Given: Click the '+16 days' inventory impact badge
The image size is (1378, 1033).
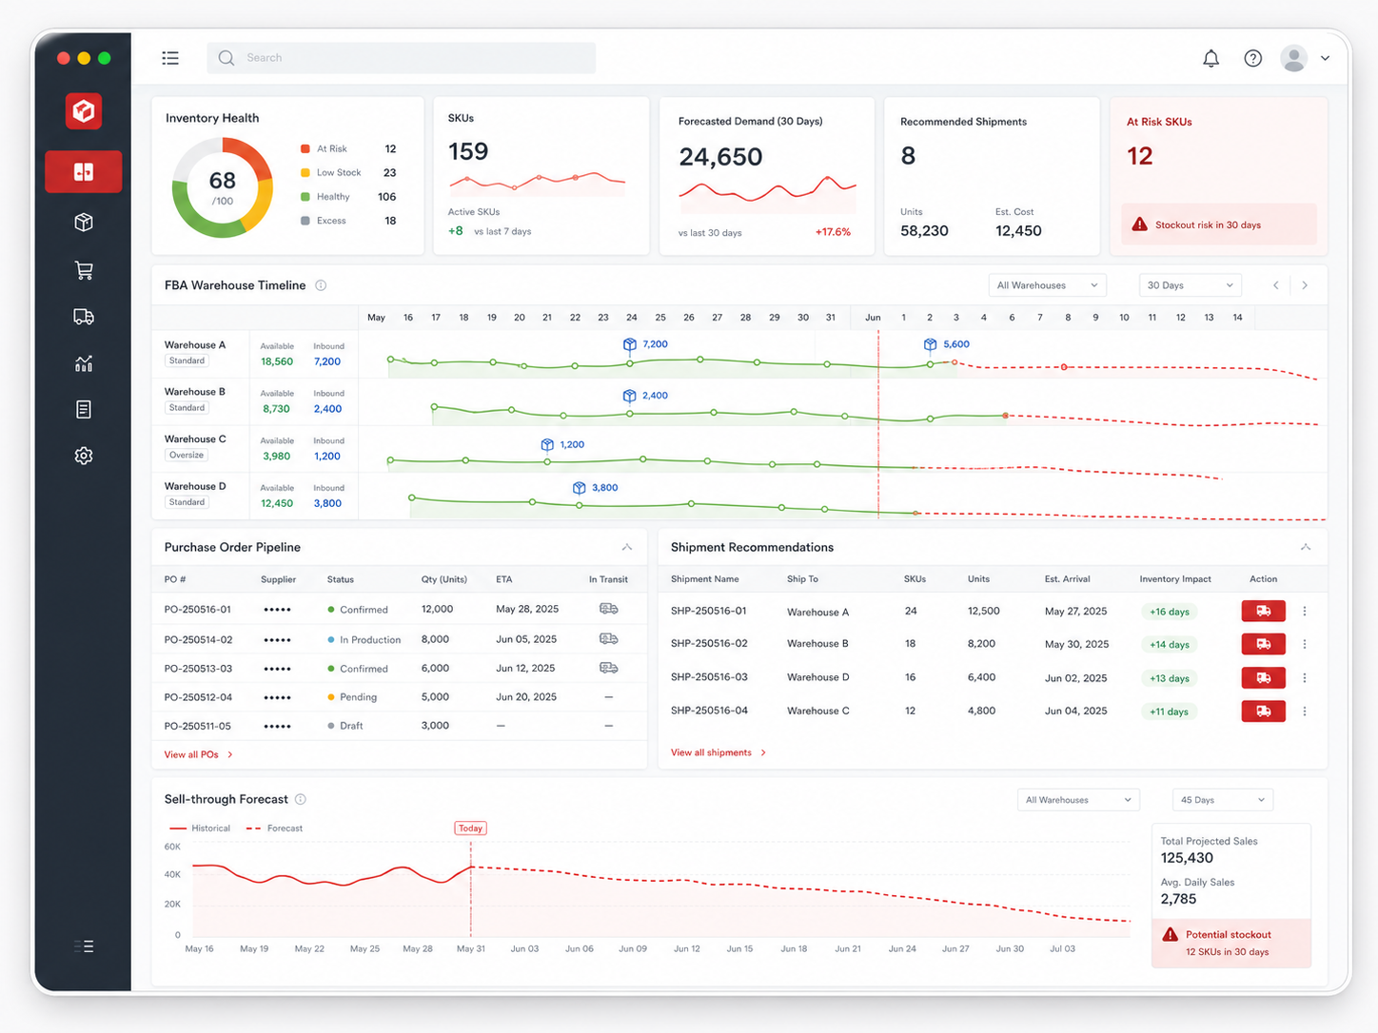Looking at the screenshot, I should pos(1169,612).
